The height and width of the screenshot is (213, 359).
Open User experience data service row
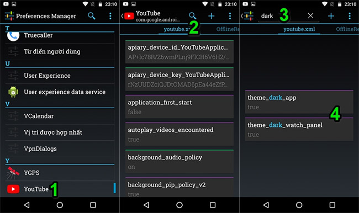pos(60,92)
